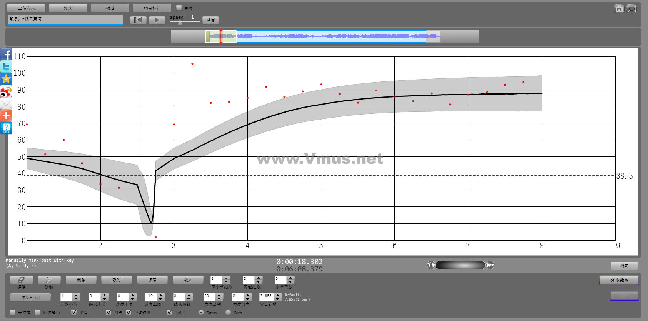This screenshot has height=321, width=648.
Task: Select the eraser (擦除) tool
Action: click(22, 280)
